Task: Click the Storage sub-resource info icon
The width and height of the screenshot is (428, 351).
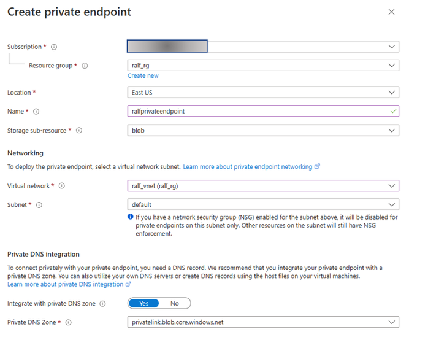Action: [80, 131]
